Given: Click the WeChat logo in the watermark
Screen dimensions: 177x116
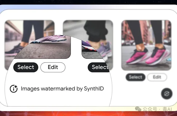Looking at the screenshot, I should click(138, 109).
